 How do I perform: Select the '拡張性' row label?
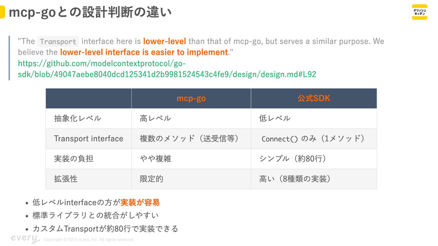(66, 179)
